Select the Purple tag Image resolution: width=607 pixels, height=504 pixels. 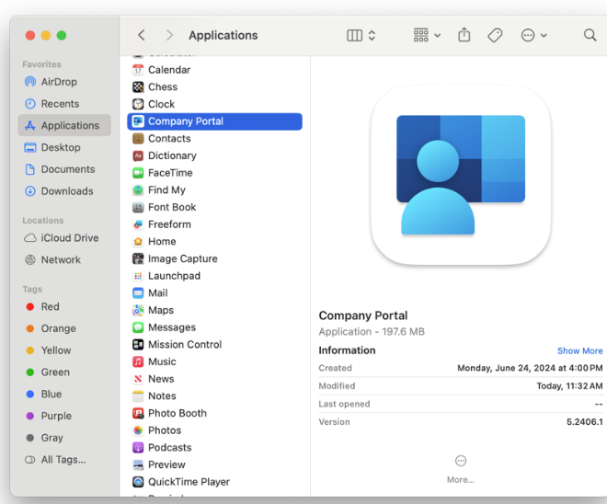64,416
